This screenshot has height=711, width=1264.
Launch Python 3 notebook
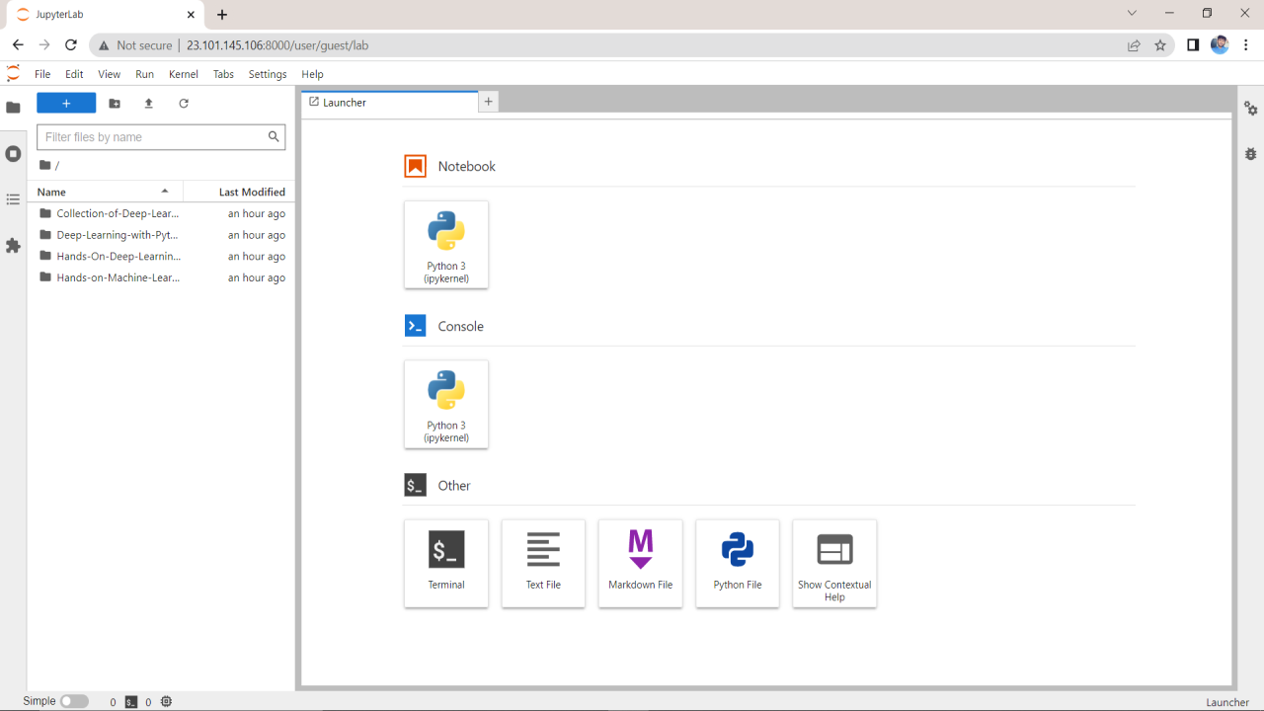tap(446, 245)
